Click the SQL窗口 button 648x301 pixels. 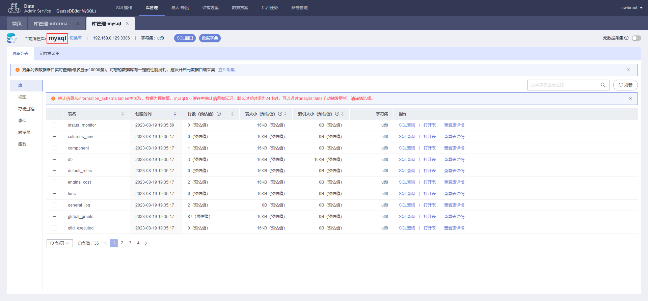point(185,38)
